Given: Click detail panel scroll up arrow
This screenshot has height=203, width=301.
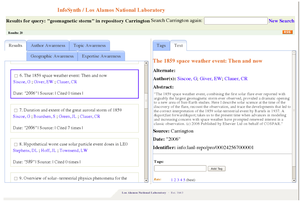Looking at the screenshot, I should [294, 53].
